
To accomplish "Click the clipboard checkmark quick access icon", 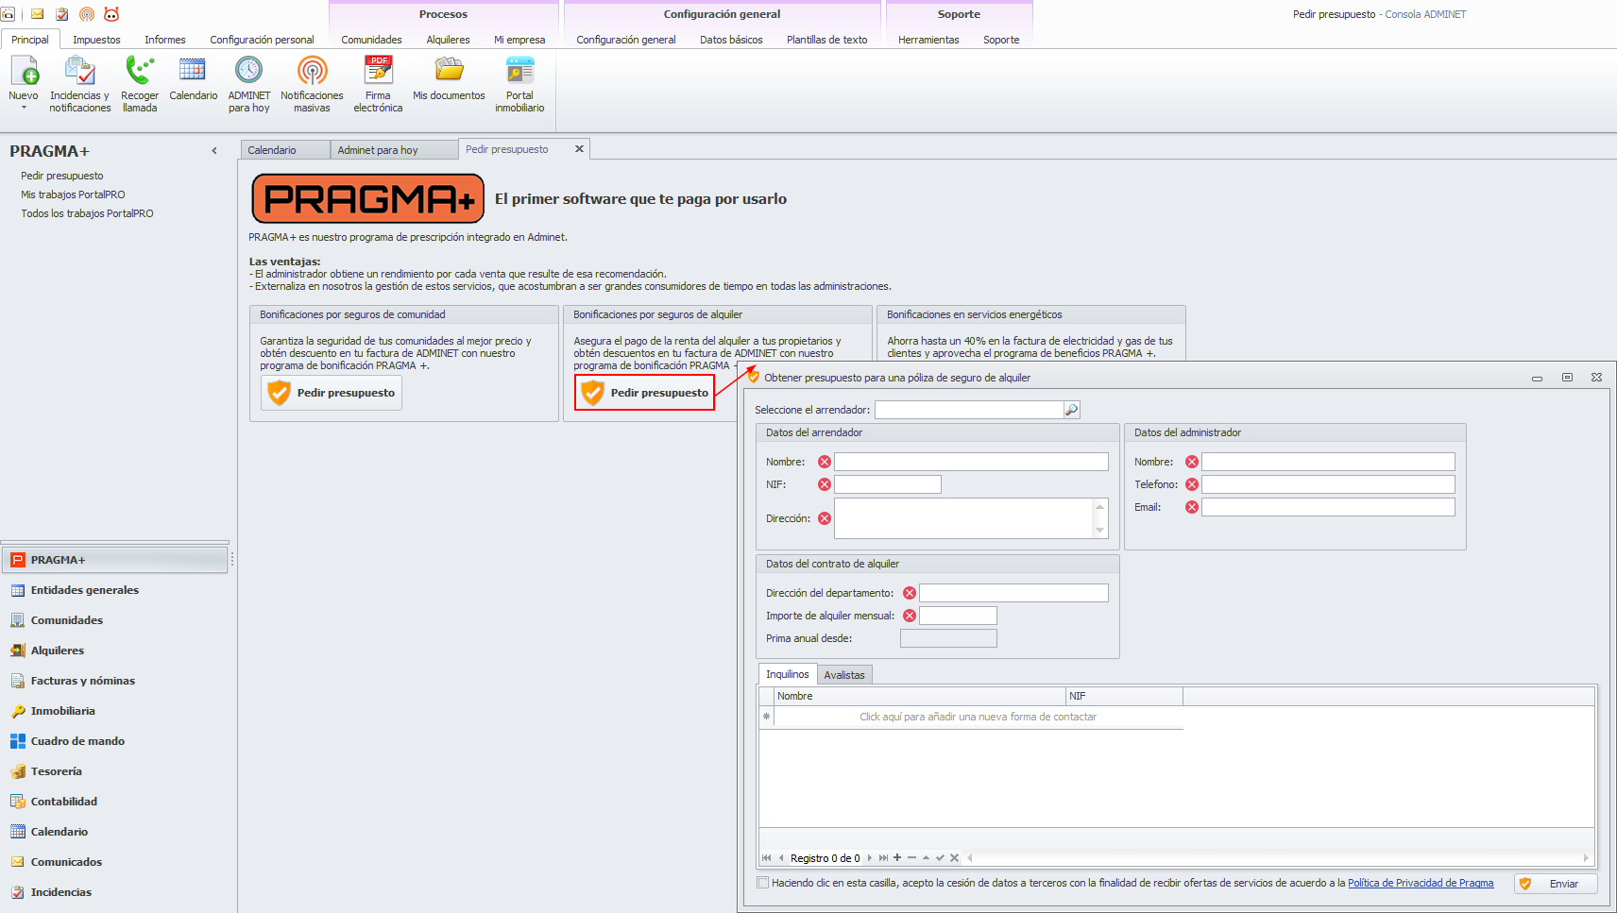I will click(x=62, y=14).
